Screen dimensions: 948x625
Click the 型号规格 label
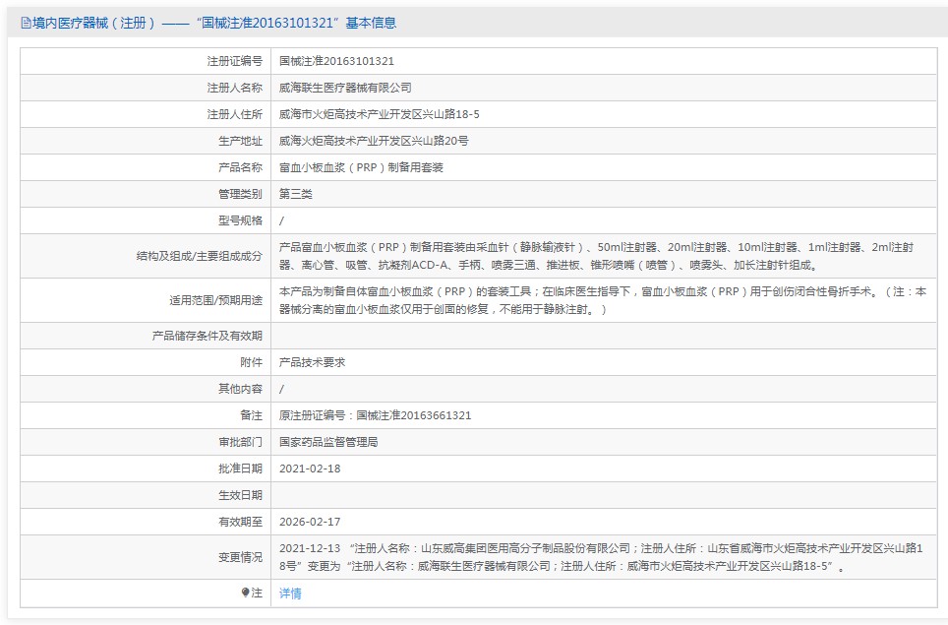(x=240, y=220)
